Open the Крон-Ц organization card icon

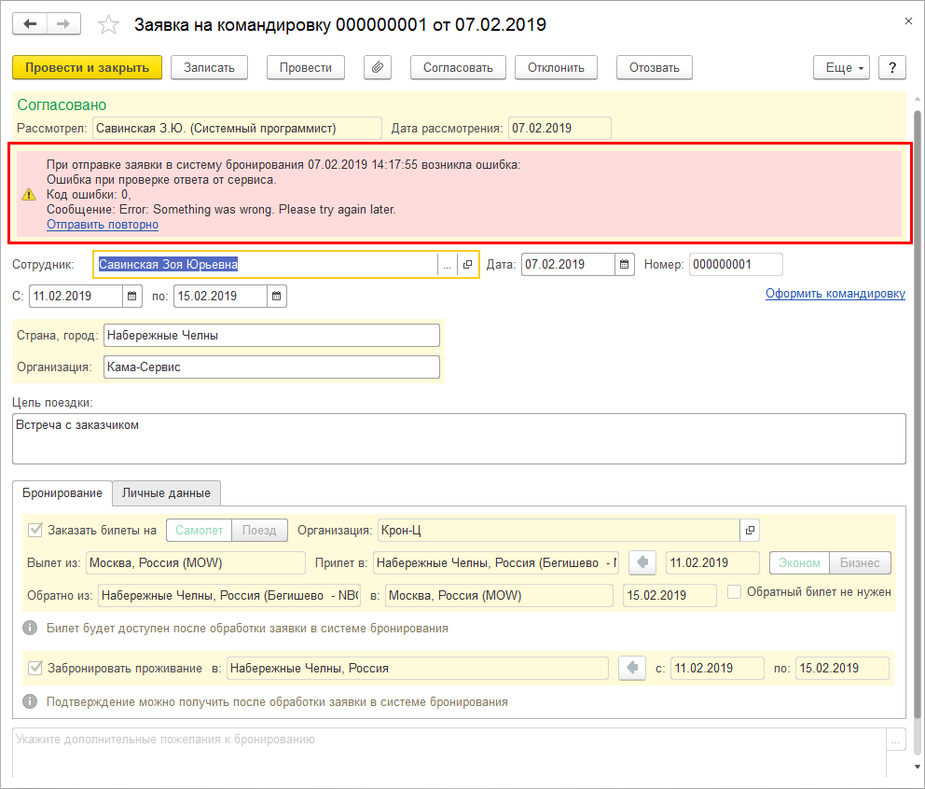tap(749, 531)
